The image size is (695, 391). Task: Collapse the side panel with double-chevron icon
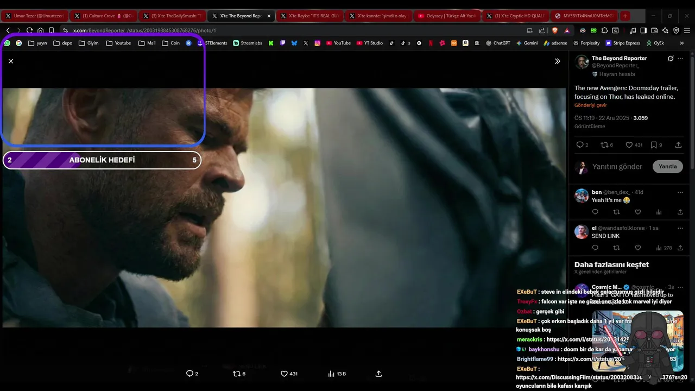coord(557,61)
